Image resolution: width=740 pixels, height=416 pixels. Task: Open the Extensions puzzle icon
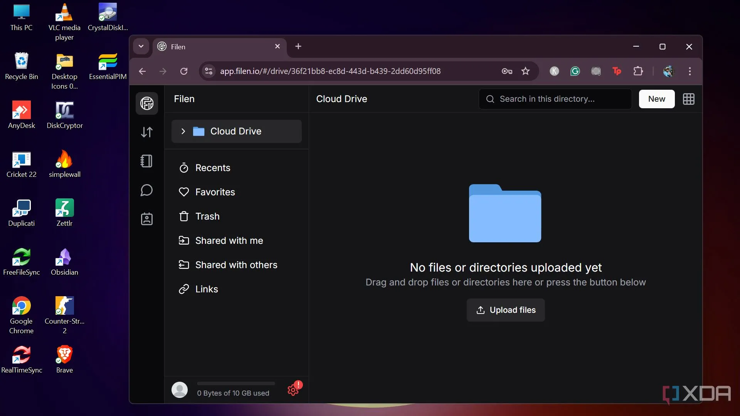(x=638, y=71)
